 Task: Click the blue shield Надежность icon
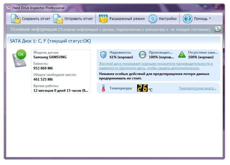pyautogui.click(x=103, y=55)
